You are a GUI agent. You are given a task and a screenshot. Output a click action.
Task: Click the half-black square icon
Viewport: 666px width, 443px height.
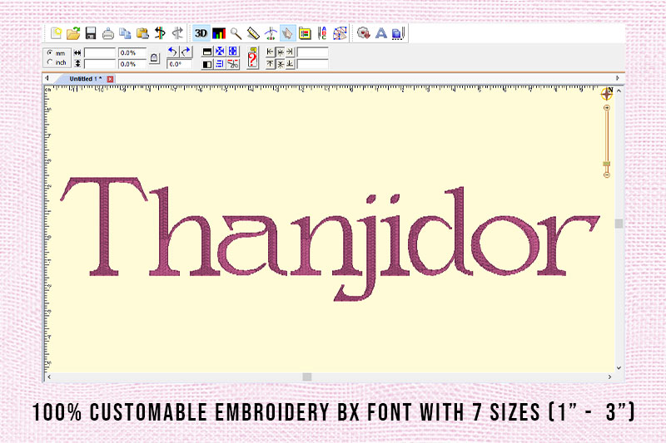click(206, 65)
